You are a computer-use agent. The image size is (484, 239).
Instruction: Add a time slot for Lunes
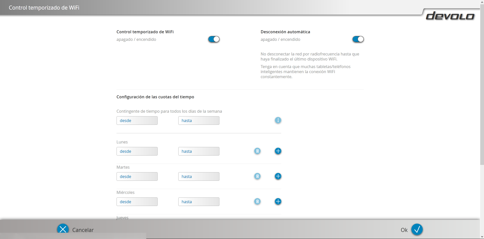(x=278, y=151)
